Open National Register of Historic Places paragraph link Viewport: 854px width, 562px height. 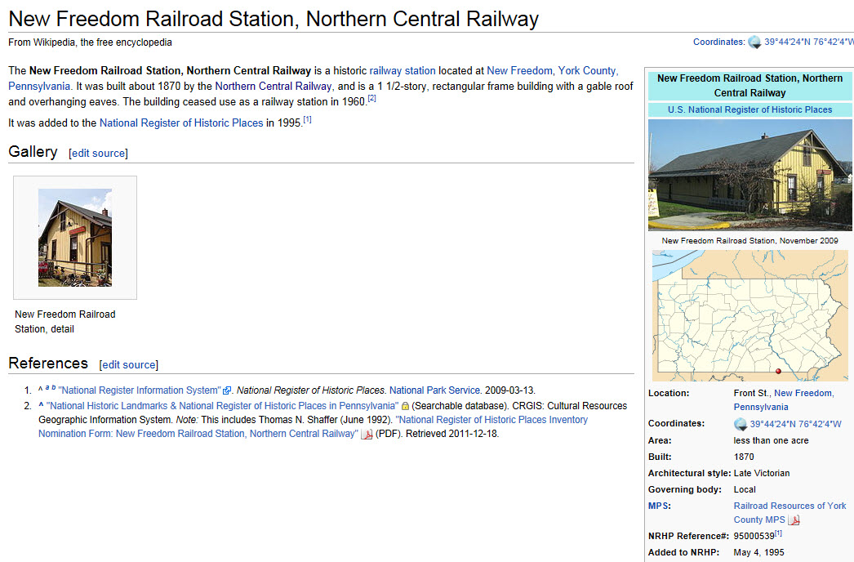click(181, 123)
